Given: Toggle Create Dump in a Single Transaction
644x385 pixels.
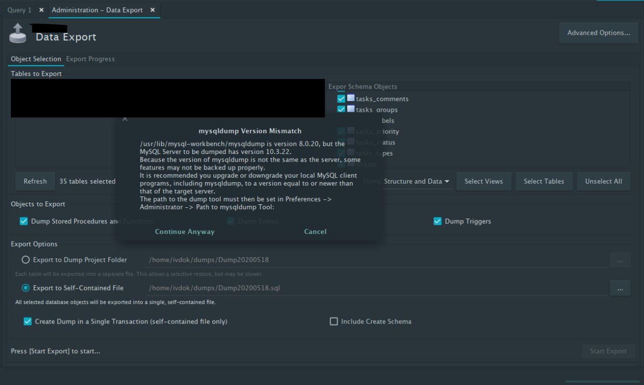Looking at the screenshot, I should [x=28, y=321].
